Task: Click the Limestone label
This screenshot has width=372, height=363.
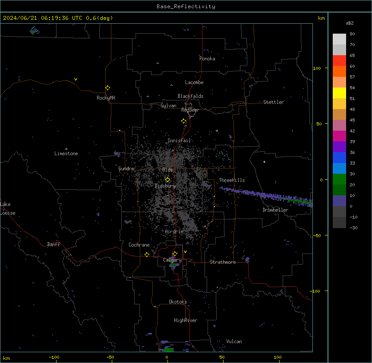Action: click(66, 153)
